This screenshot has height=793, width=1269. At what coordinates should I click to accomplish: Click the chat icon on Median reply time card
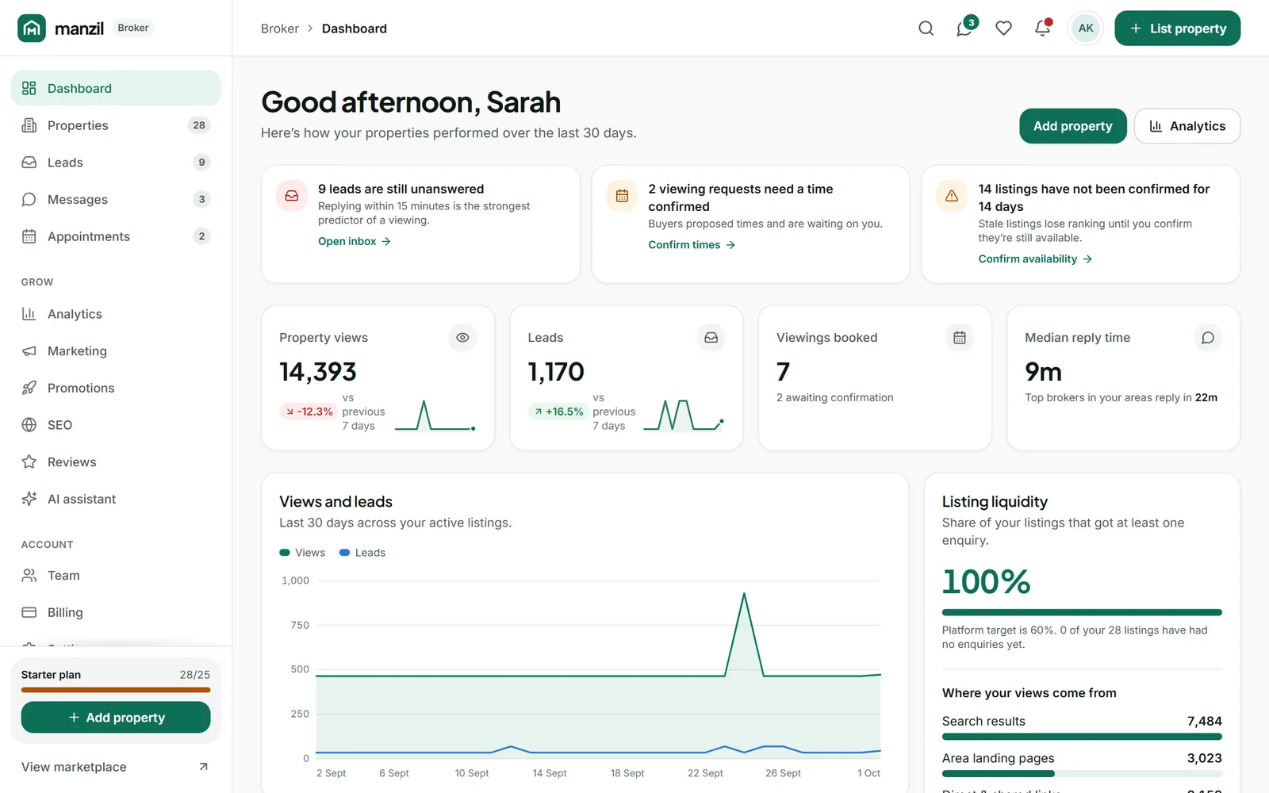(x=1207, y=338)
